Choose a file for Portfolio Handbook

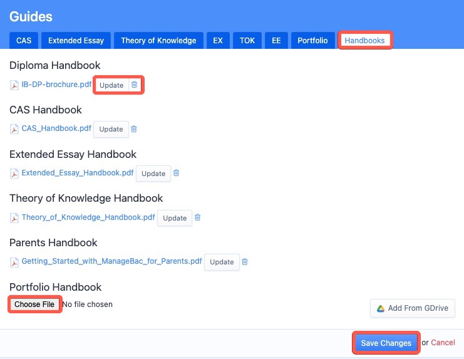click(x=35, y=304)
